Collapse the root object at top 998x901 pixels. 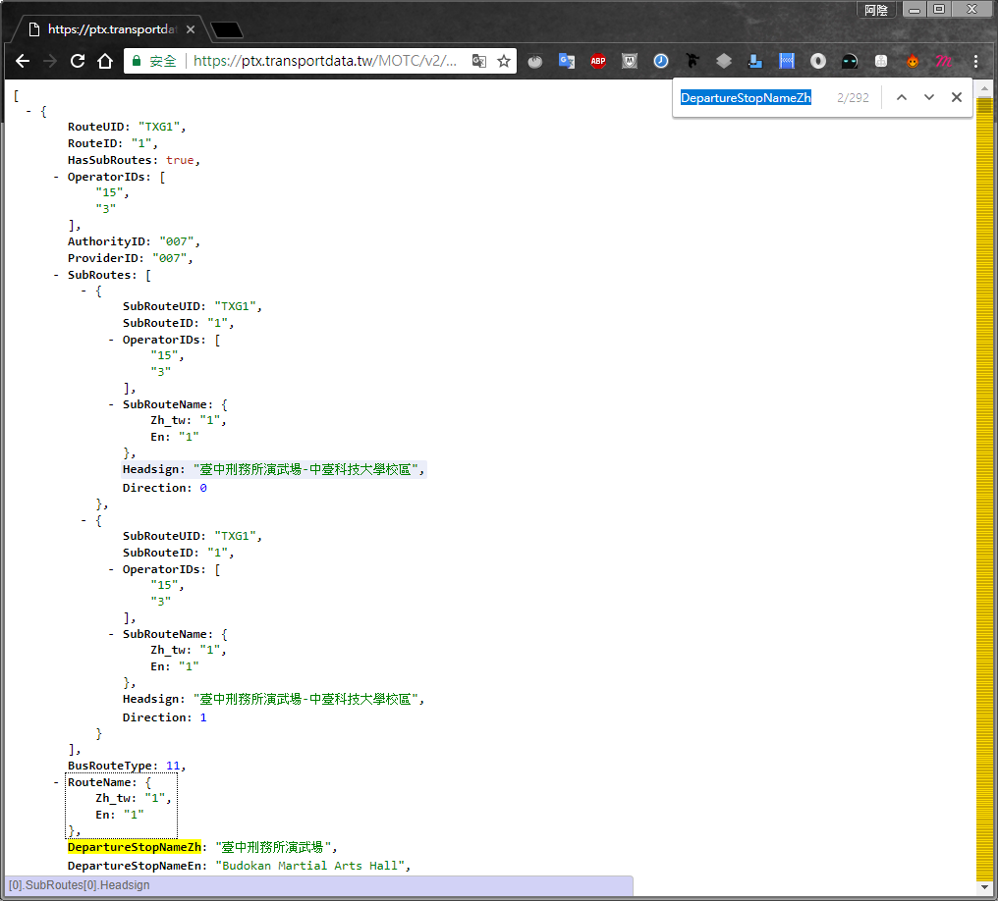[x=28, y=111]
